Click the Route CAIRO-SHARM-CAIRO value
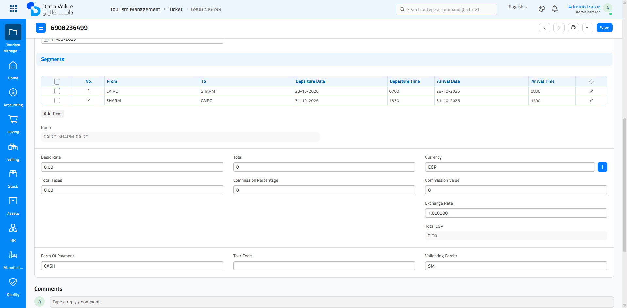 point(180,137)
